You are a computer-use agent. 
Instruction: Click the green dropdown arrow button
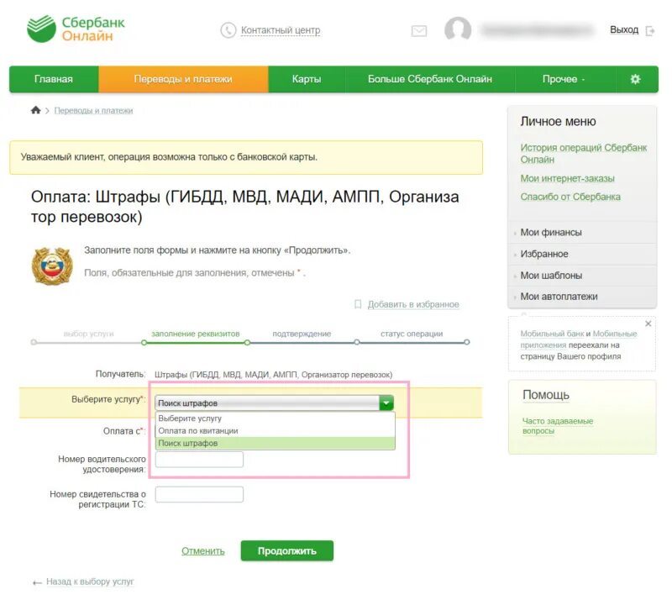point(386,403)
